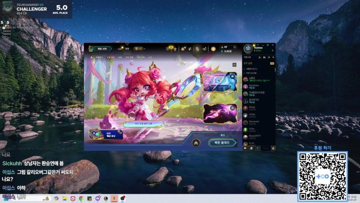Open the store coins icon

coord(204,49)
